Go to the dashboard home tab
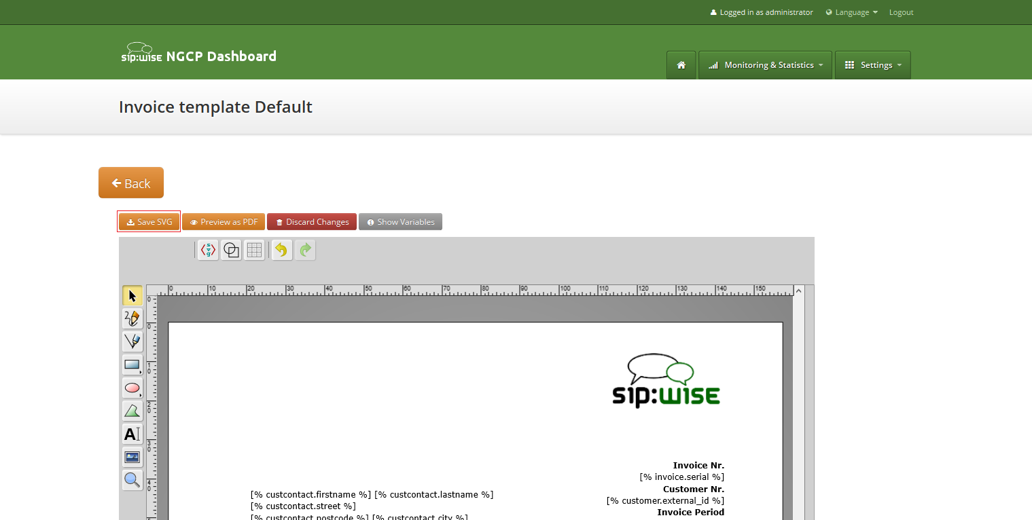 (x=681, y=64)
